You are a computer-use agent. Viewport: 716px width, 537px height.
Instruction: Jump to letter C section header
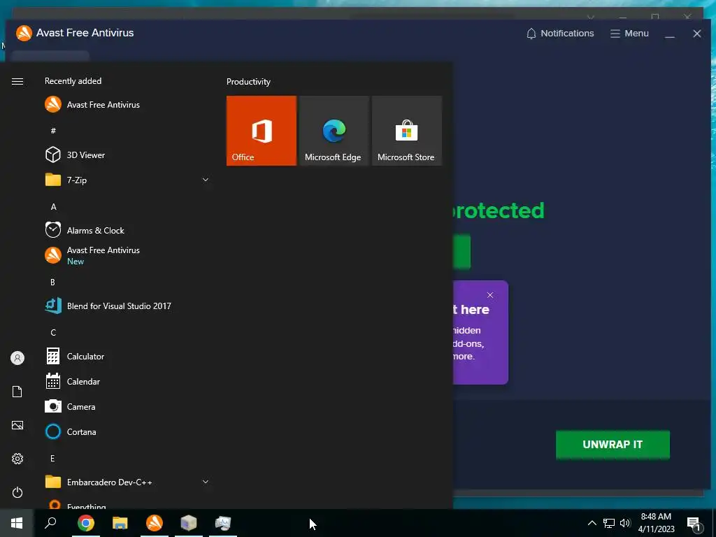click(x=53, y=332)
